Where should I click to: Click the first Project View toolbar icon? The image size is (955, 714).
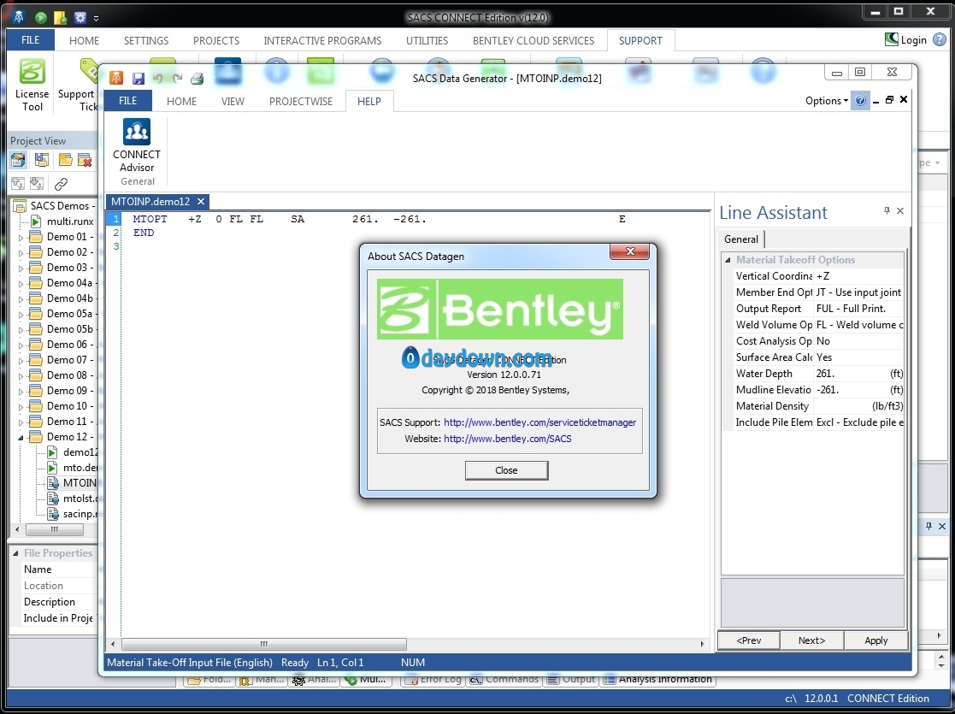coord(18,160)
